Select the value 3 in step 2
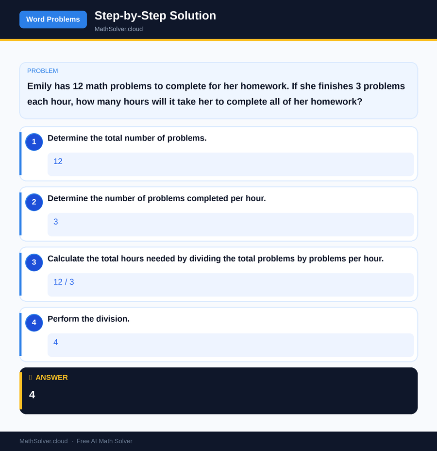The image size is (437, 451). 55,222
